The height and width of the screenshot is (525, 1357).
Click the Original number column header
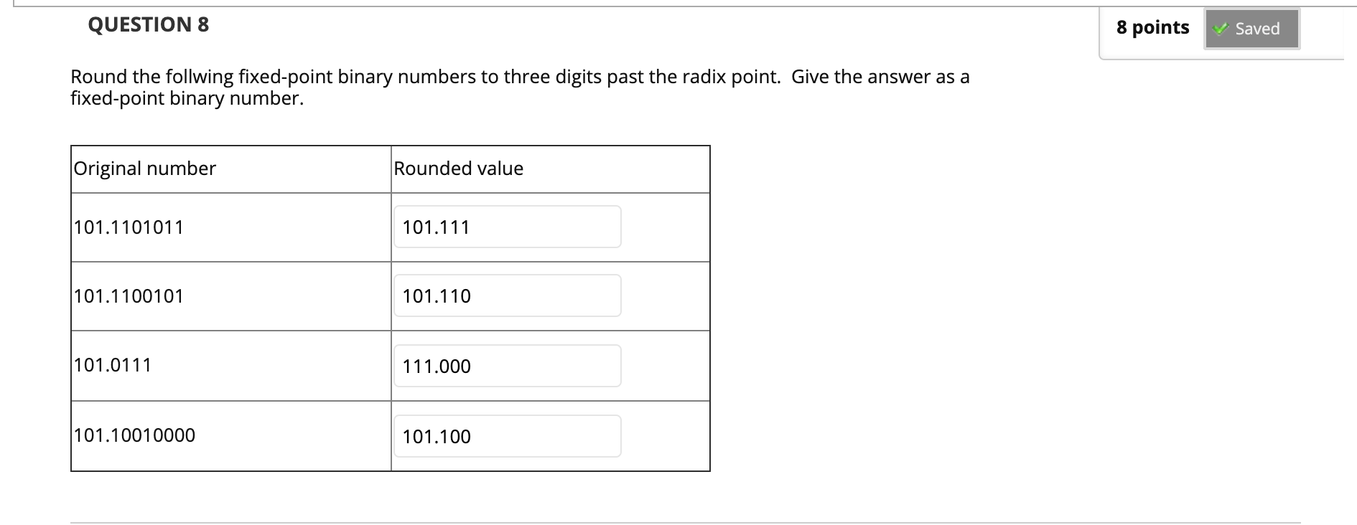click(x=144, y=168)
